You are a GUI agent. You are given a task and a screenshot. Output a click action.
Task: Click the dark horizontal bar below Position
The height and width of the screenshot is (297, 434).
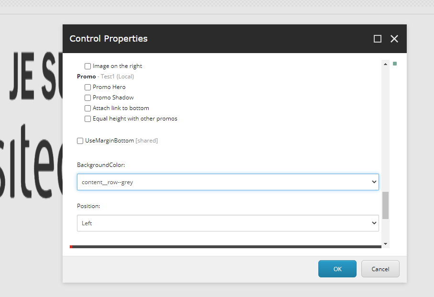coord(226,247)
